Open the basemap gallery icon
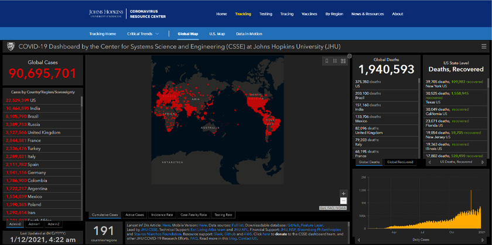 click(342, 60)
